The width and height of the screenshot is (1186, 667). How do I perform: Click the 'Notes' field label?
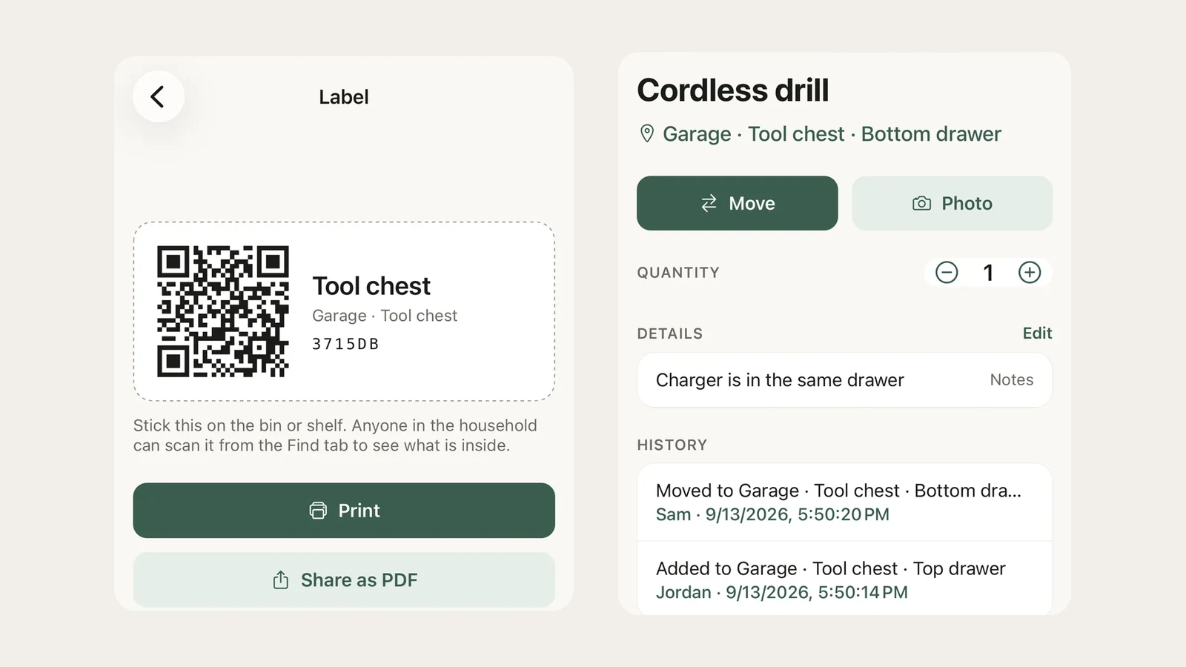click(x=1012, y=379)
